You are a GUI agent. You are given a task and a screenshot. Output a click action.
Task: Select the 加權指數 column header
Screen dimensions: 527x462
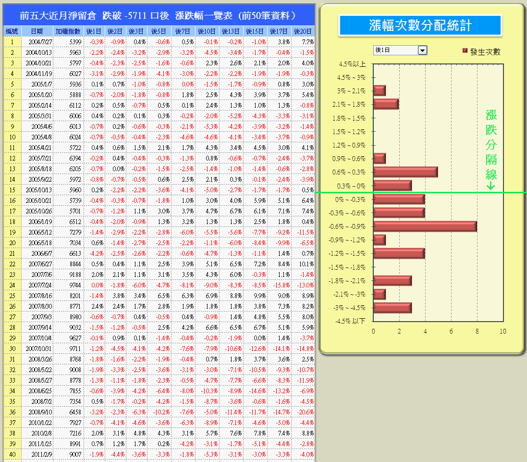68,31
